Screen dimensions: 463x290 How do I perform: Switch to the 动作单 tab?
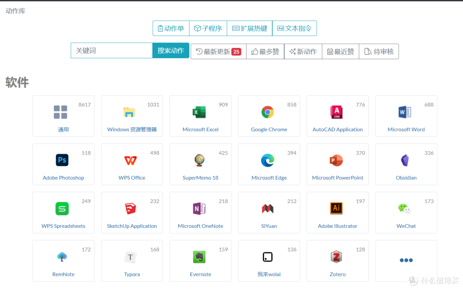tap(171, 28)
